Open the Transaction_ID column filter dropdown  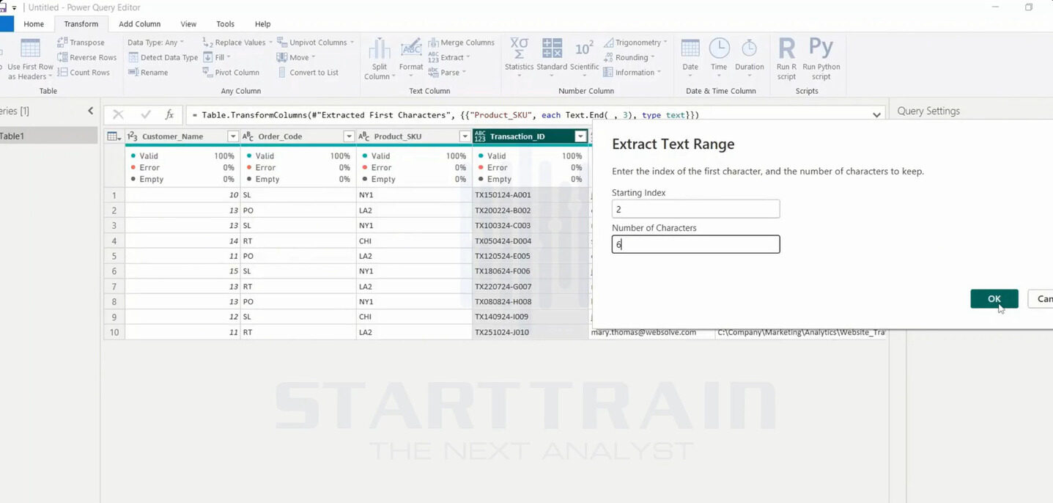tap(580, 136)
